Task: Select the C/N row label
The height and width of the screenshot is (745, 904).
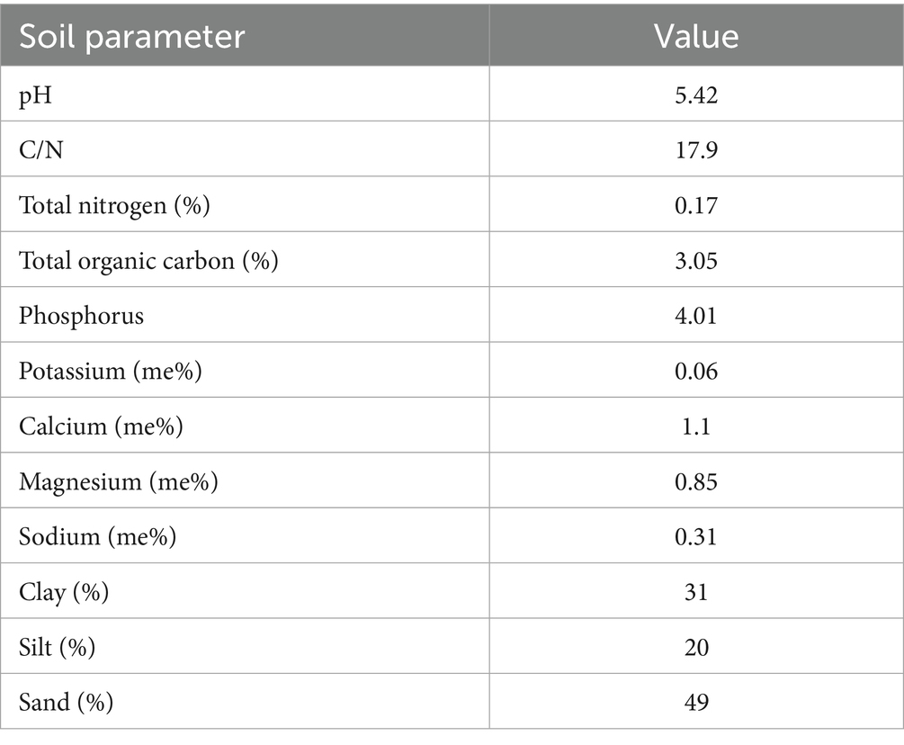Action: tap(42, 150)
